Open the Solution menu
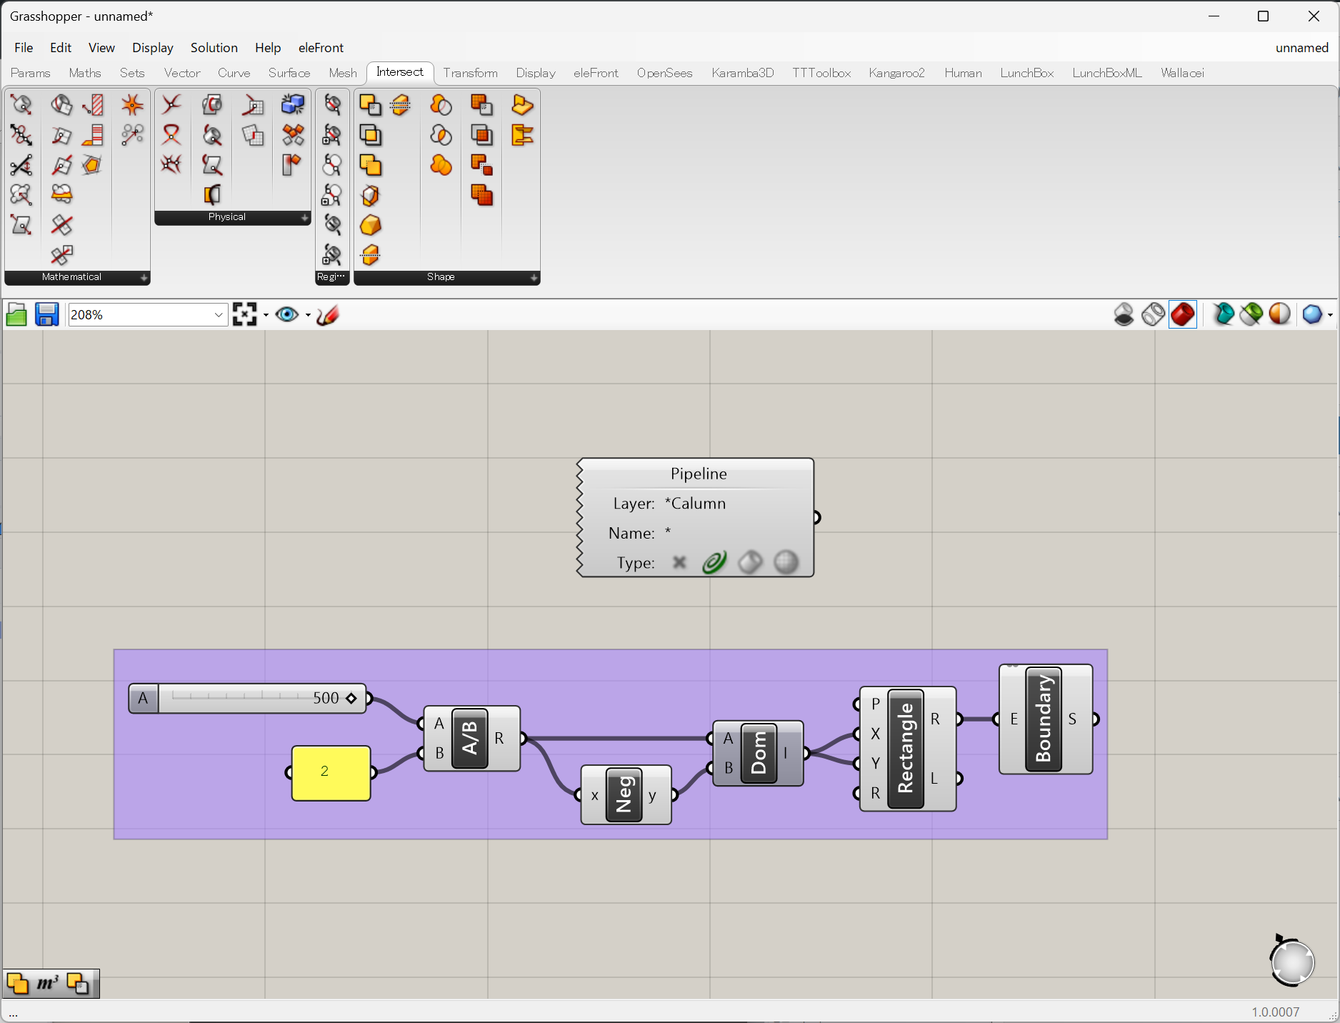This screenshot has height=1023, width=1340. click(214, 48)
